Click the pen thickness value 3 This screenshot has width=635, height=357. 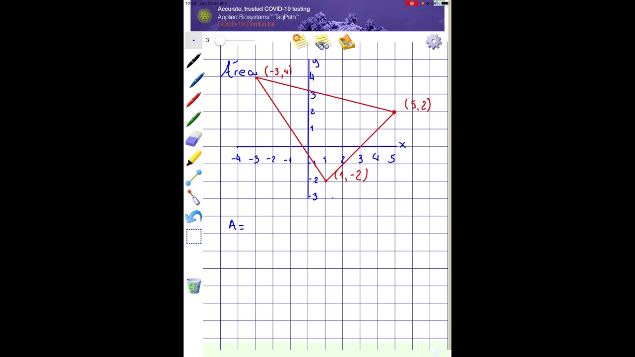coord(207,40)
